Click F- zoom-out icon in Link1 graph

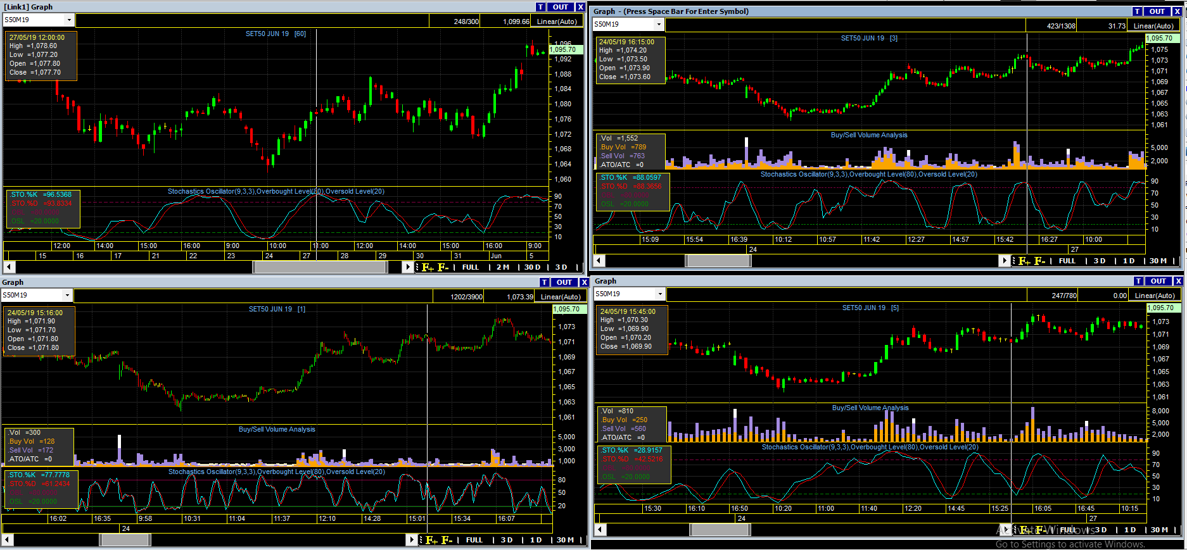(x=443, y=267)
